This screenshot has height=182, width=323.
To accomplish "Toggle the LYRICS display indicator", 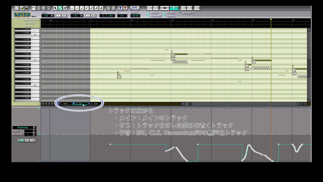I will (148, 13).
